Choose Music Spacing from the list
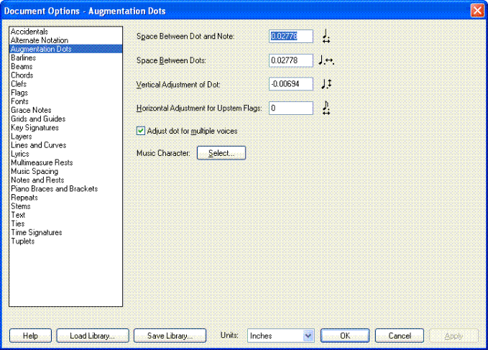The width and height of the screenshot is (488, 350). (x=34, y=171)
